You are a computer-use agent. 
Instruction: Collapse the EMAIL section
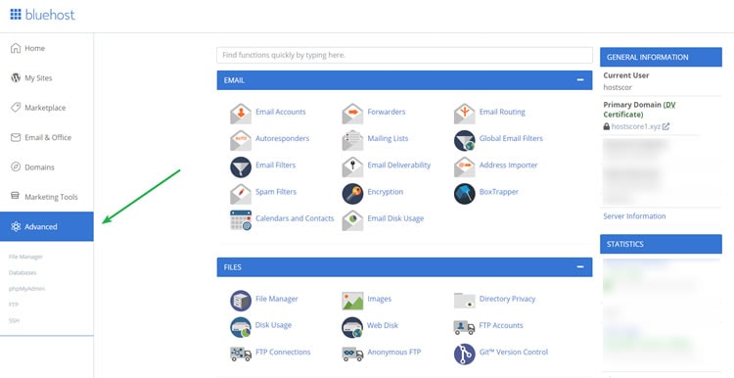click(x=580, y=80)
